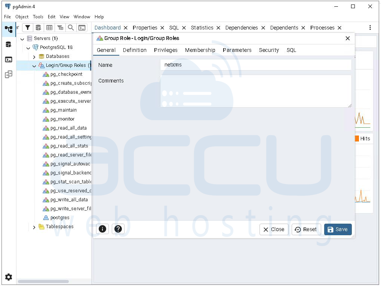This screenshot has height=286, width=381.
Task: Select the pg_read_all_stats role
Action: tap(69, 146)
